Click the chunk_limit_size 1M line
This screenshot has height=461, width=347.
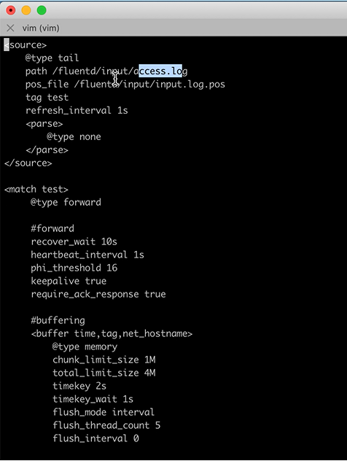[x=104, y=360]
